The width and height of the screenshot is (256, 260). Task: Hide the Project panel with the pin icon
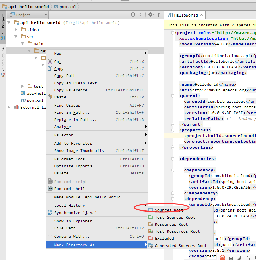pyautogui.click(x=160, y=14)
